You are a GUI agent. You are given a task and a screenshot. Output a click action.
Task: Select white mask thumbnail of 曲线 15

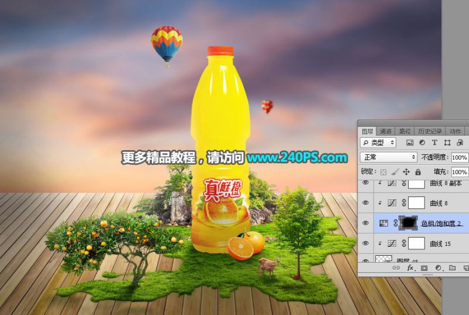416,243
